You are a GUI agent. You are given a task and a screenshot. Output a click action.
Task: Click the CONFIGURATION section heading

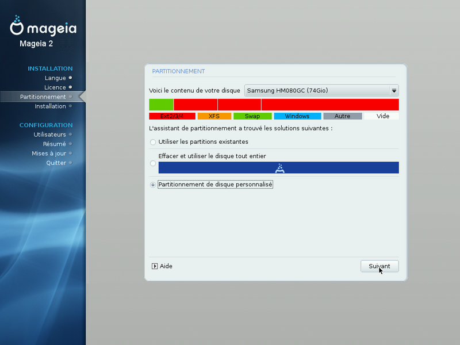click(46, 125)
